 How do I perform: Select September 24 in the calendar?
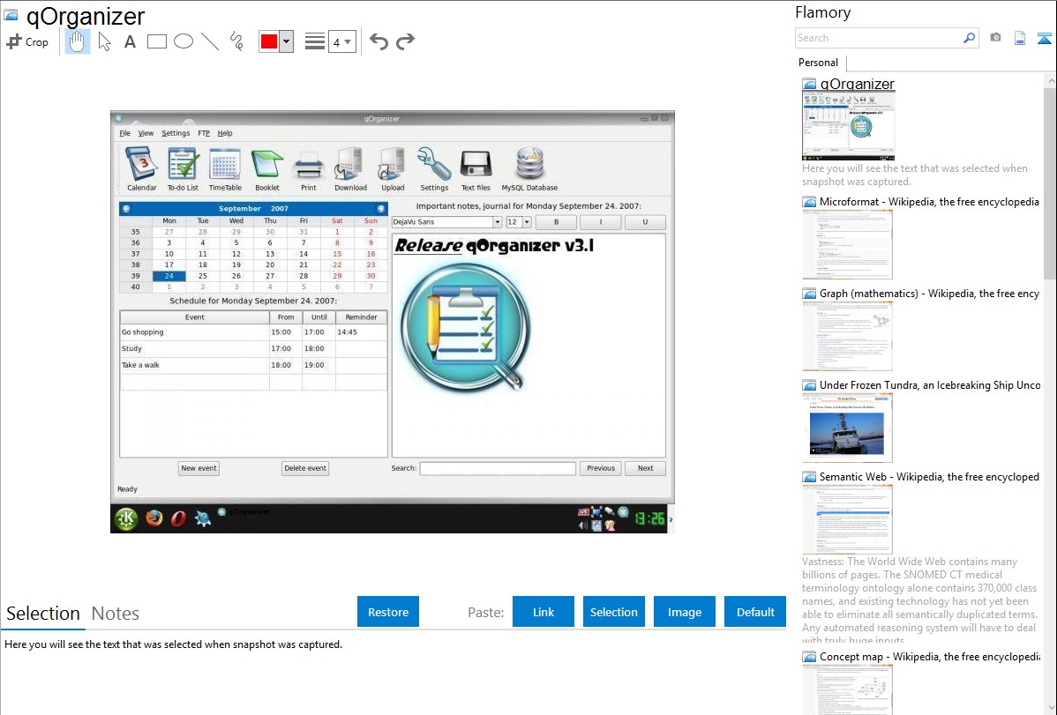(169, 276)
